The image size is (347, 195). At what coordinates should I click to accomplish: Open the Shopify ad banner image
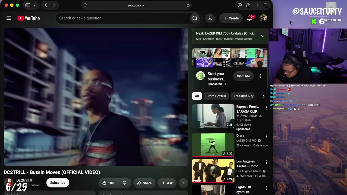[x=230, y=58]
